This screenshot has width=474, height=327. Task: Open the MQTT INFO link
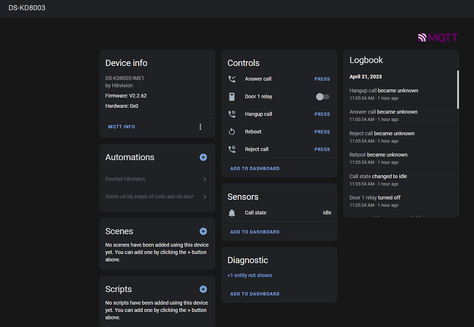tap(122, 127)
